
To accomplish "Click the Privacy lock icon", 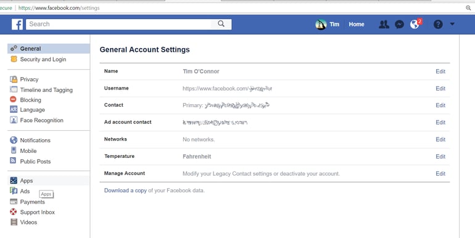I will coord(14,80).
